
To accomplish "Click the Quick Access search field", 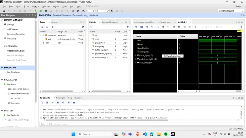I will (x=97, y=6).
